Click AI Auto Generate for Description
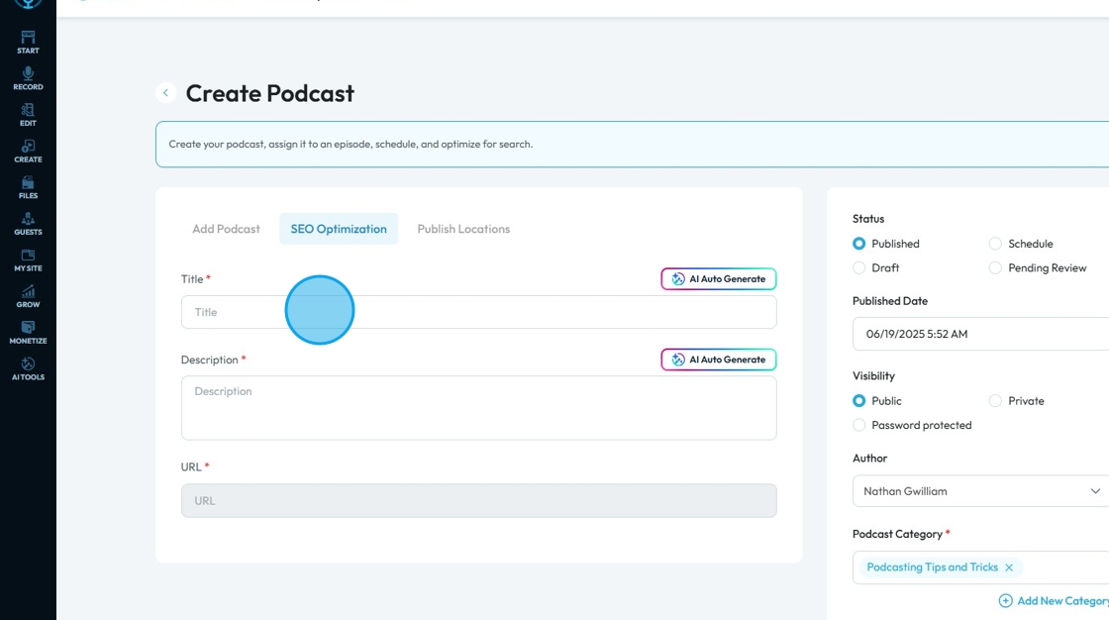The image size is (1109, 620). pyautogui.click(x=719, y=360)
